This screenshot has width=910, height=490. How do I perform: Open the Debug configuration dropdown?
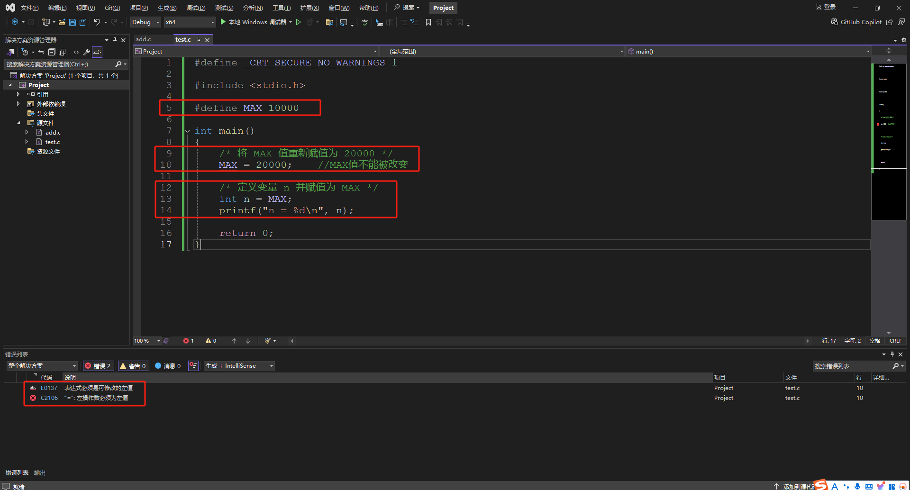coord(146,22)
